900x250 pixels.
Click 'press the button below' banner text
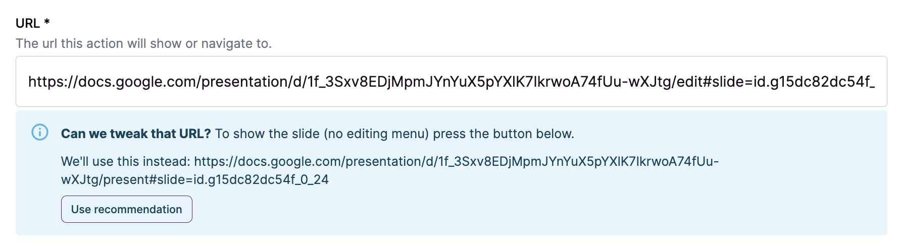(x=503, y=134)
